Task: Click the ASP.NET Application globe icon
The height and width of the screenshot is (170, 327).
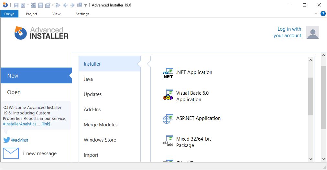Action: click(x=168, y=119)
